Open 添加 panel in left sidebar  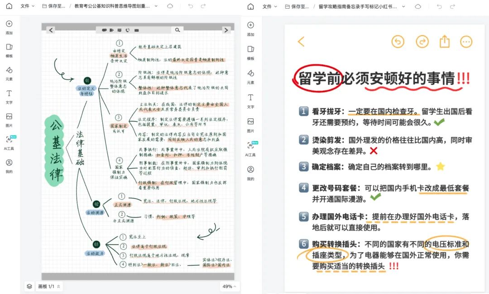click(x=9, y=27)
